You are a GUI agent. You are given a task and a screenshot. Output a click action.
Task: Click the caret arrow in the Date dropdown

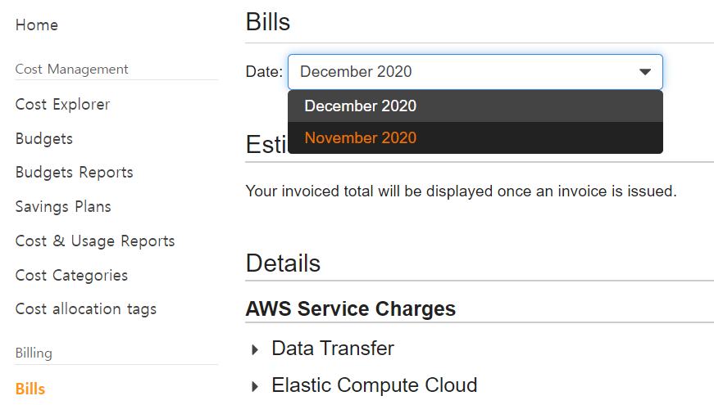coord(645,72)
